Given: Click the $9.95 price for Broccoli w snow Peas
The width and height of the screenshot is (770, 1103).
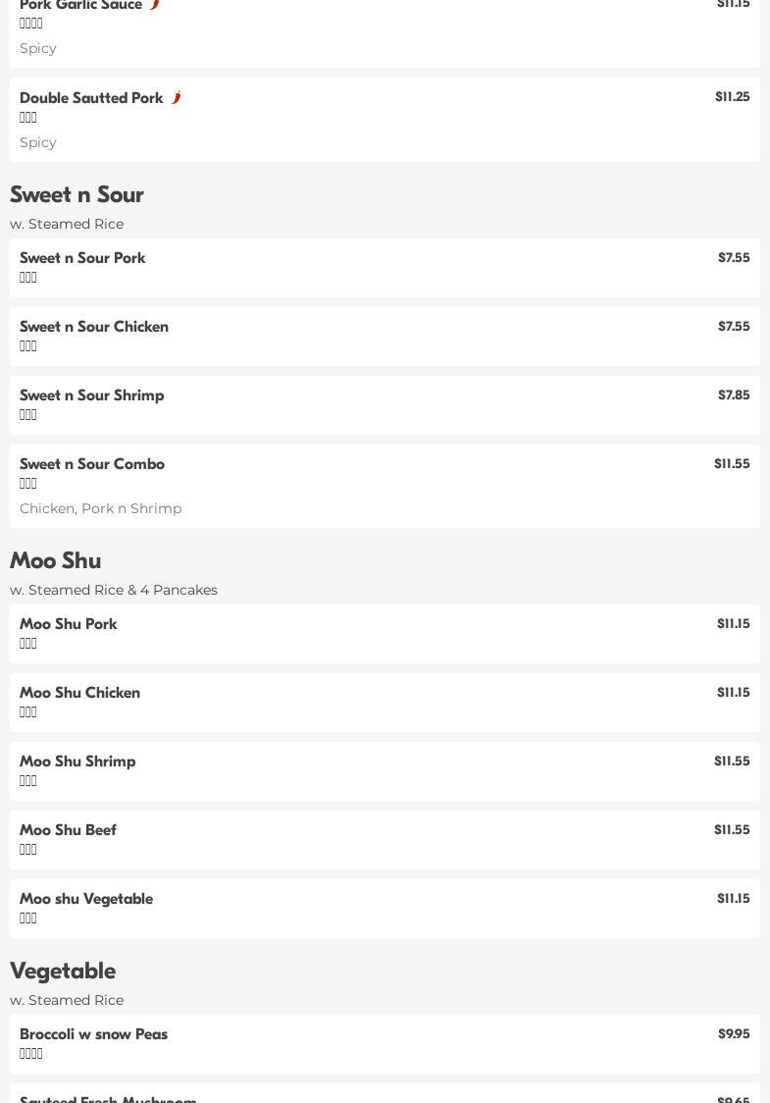Looking at the screenshot, I should (734, 1034).
